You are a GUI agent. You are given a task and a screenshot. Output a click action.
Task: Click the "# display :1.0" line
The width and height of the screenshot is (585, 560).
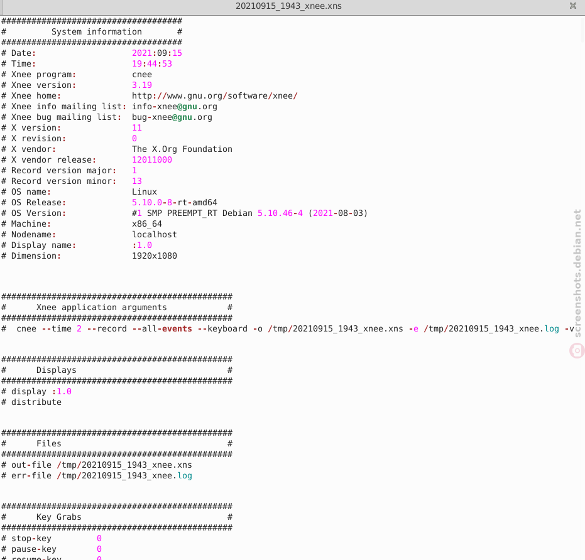click(36, 392)
